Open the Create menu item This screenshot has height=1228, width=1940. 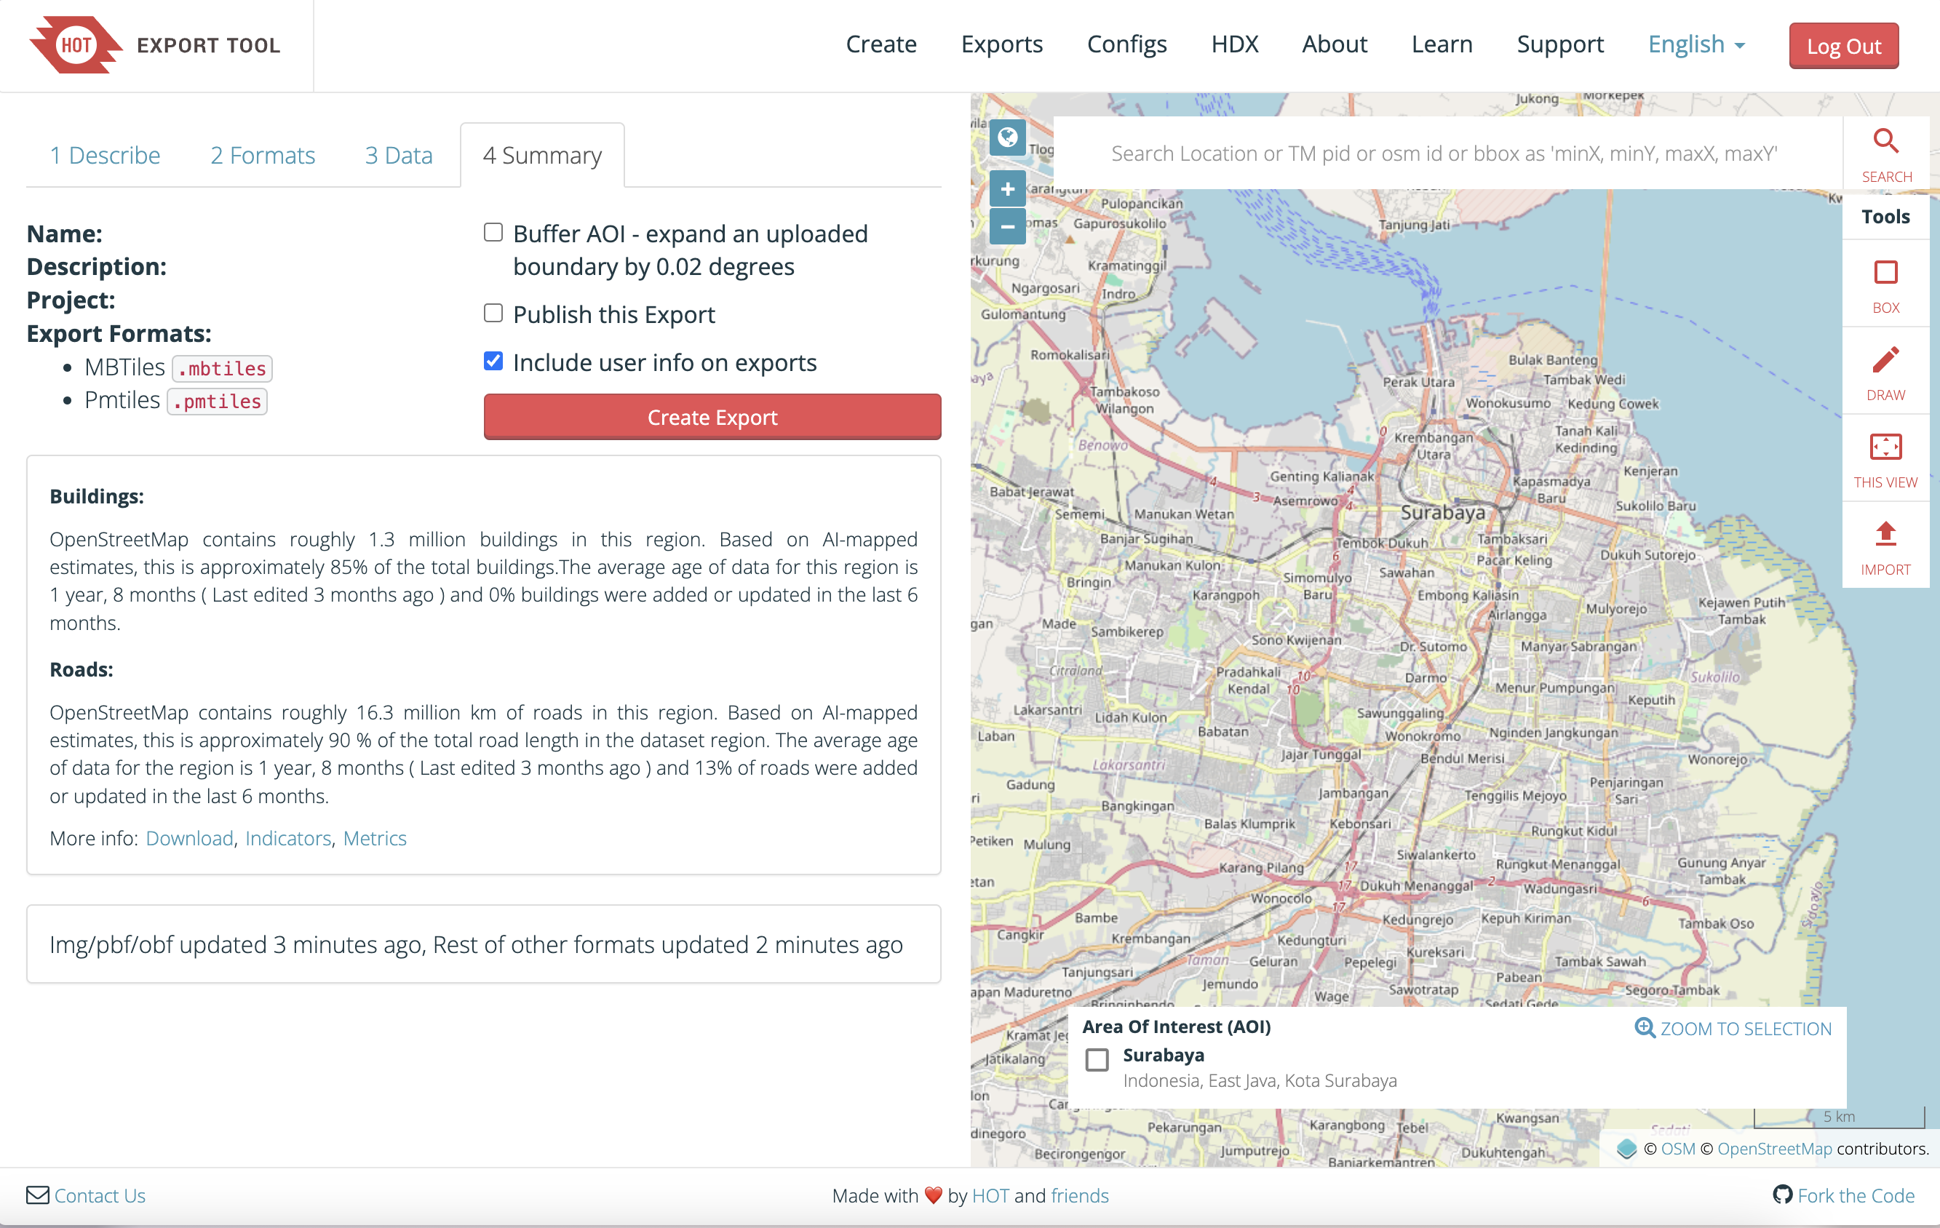(x=880, y=44)
